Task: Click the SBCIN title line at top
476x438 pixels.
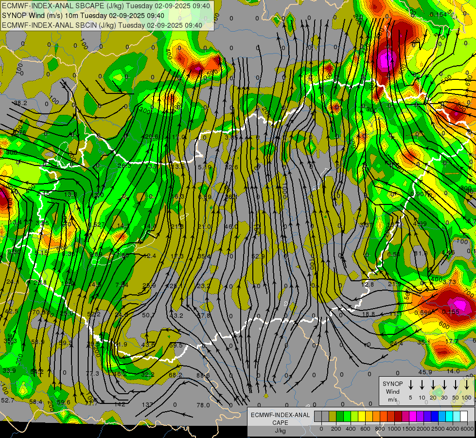Action: tap(102, 25)
